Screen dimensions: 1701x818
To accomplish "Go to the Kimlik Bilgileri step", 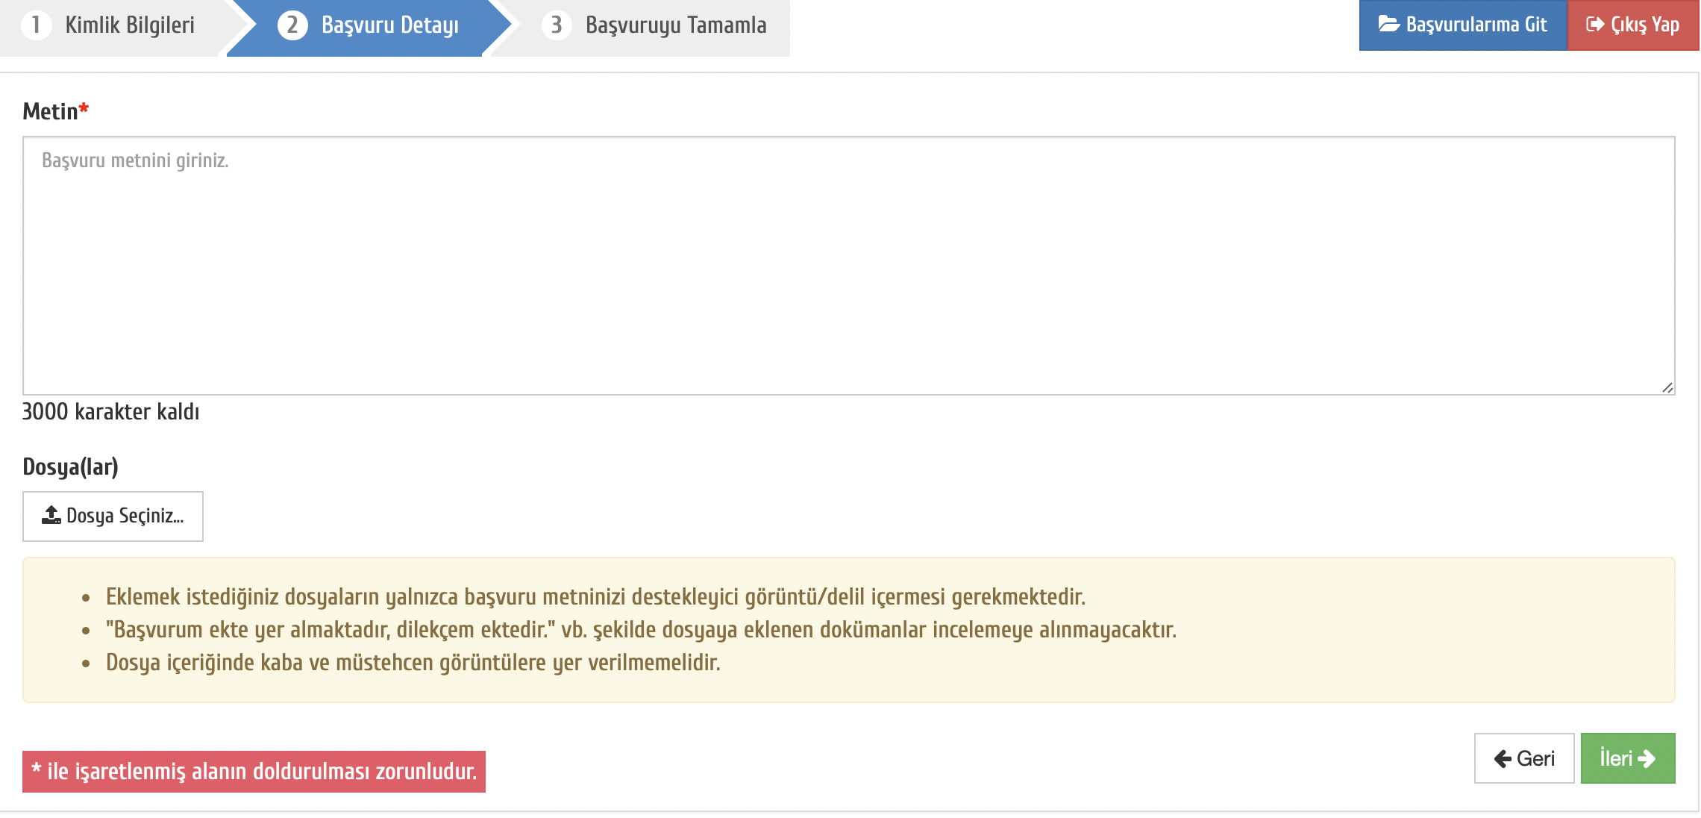I will click(130, 25).
